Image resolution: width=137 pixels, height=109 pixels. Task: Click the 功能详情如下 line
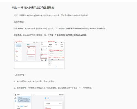click(20, 22)
